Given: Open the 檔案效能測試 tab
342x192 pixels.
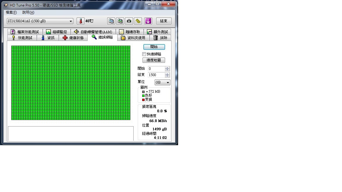Looking at the screenshot, I should coord(25,32).
